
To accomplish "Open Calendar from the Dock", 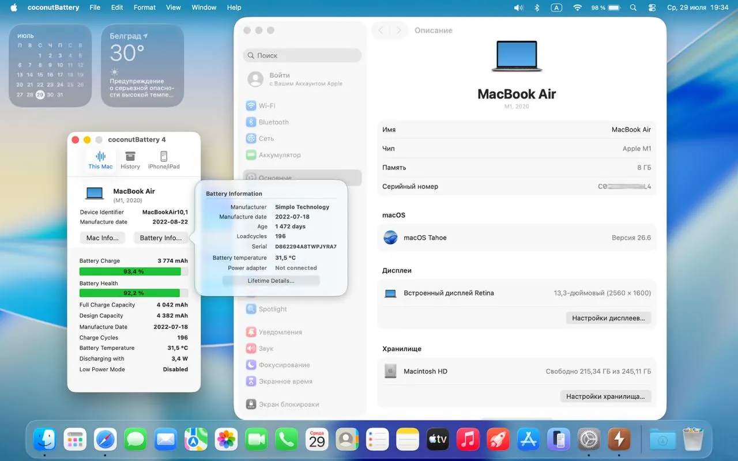I will (317, 440).
